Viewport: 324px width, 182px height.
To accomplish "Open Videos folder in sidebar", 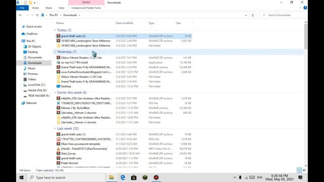I will coord(32,79).
